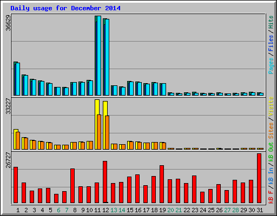Viewport: 277px width, 216px height.
Task: Click green weekend day label 14
Action: [122, 210]
